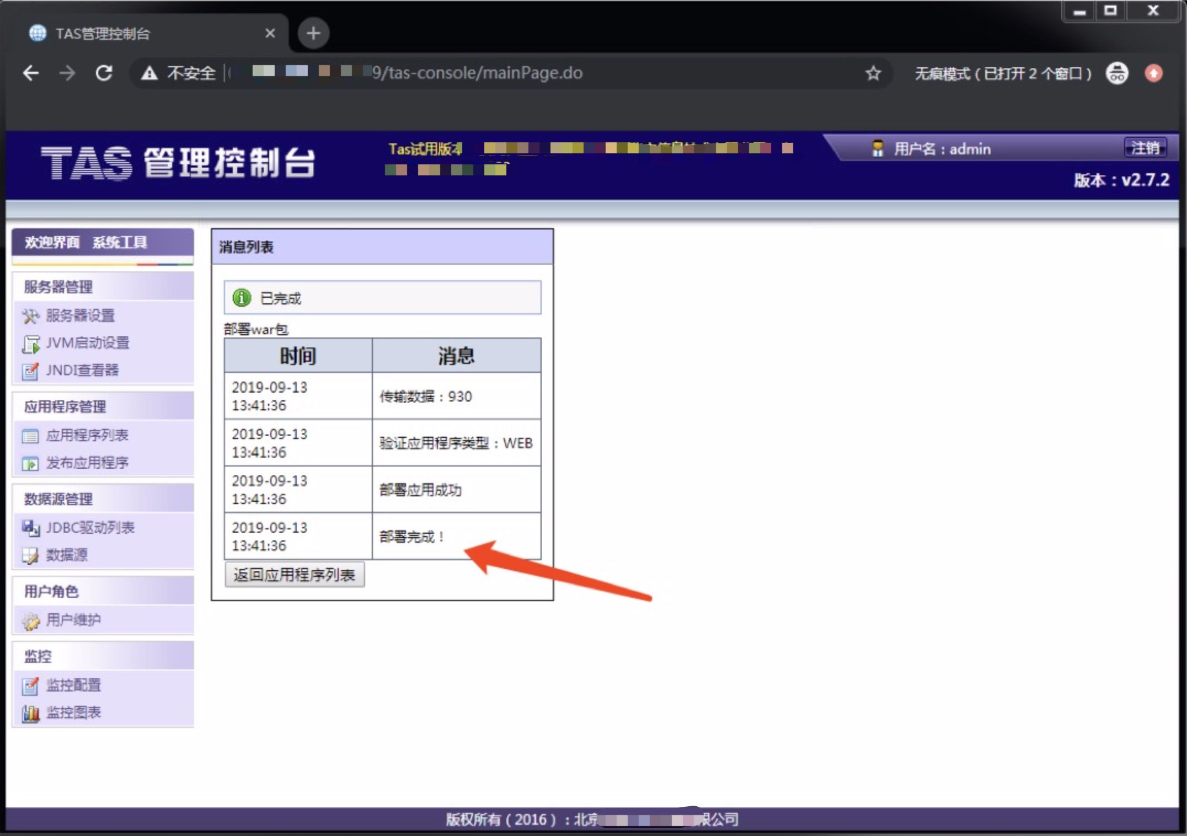Switch to the 系统工具 tab
The width and height of the screenshot is (1187, 836).
tap(120, 243)
